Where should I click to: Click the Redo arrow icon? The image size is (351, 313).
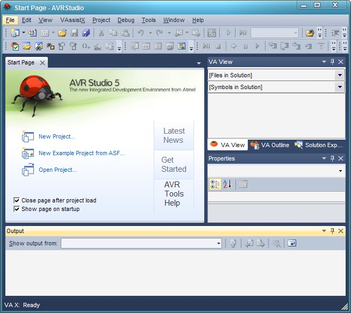click(160, 33)
